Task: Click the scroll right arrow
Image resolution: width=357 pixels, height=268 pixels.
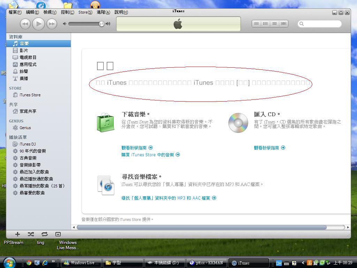Action: (348, 227)
